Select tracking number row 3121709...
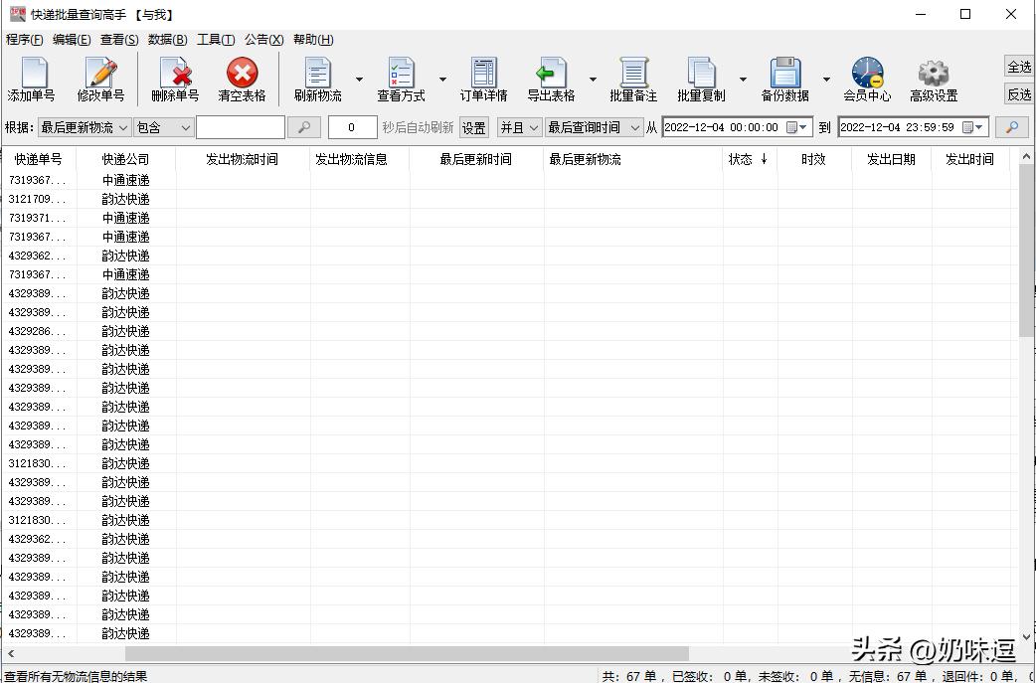1036x683 pixels. (37, 199)
